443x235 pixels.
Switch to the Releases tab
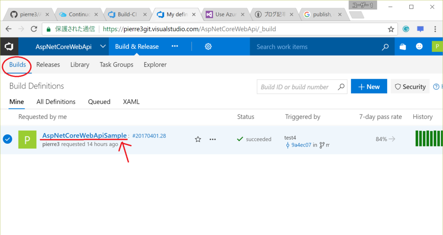(x=48, y=65)
